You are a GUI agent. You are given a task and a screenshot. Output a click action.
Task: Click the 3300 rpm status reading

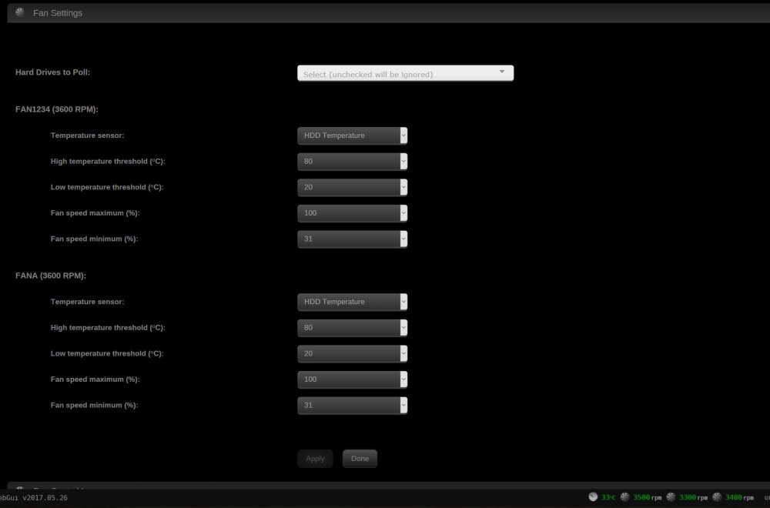(694, 497)
